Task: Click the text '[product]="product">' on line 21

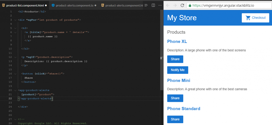Action: coord(38,94)
